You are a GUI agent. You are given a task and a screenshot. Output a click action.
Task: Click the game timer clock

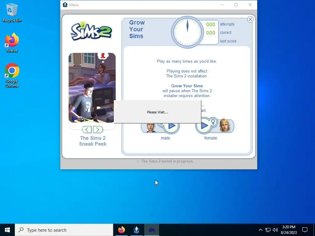click(187, 32)
